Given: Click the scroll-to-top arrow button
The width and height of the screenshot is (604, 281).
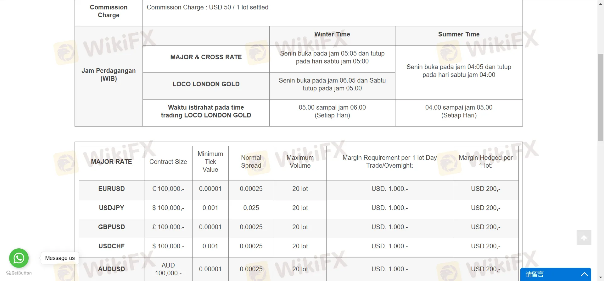Looking at the screenshot, I should point(584,238).
